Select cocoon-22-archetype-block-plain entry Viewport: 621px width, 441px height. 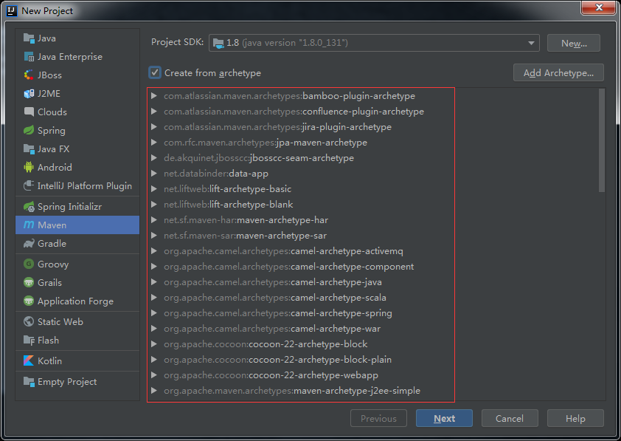pos(277,359)
